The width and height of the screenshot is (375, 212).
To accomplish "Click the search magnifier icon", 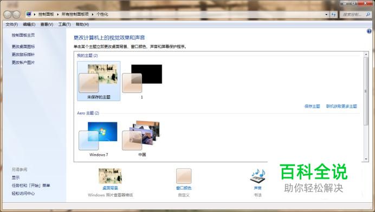I will (x=368, y=15).
